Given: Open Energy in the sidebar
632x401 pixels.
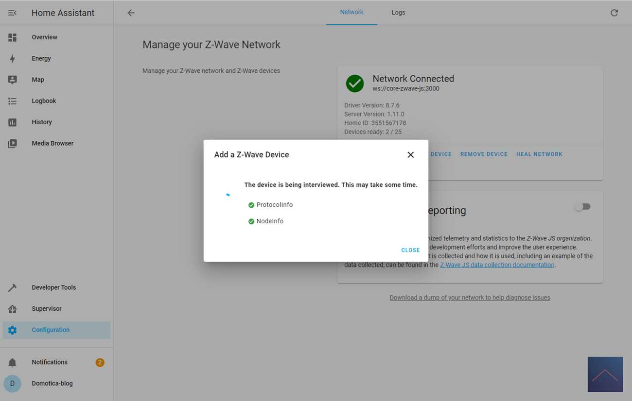Looking at the screenshot, I should click(56, 59).
